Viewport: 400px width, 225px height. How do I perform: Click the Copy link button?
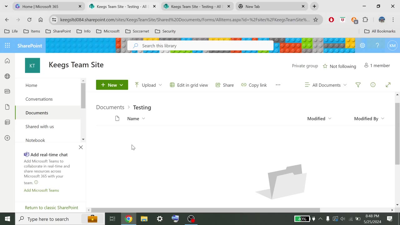coord(254,85)
